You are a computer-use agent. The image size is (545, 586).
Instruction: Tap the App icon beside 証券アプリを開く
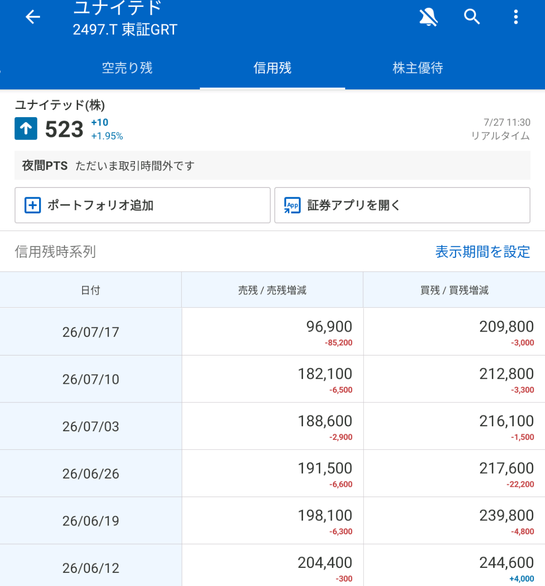(x=292, y=205)
